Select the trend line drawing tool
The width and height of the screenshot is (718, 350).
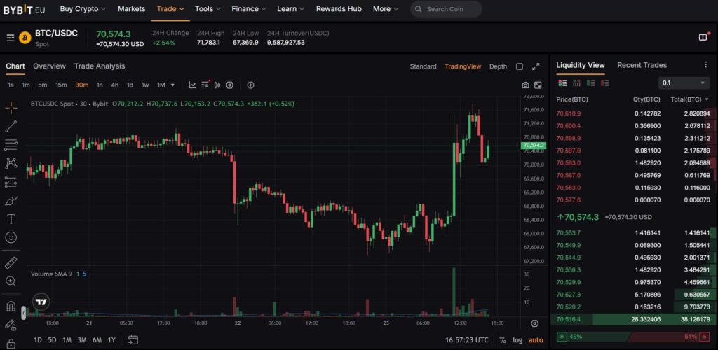(x=11, y=127)
